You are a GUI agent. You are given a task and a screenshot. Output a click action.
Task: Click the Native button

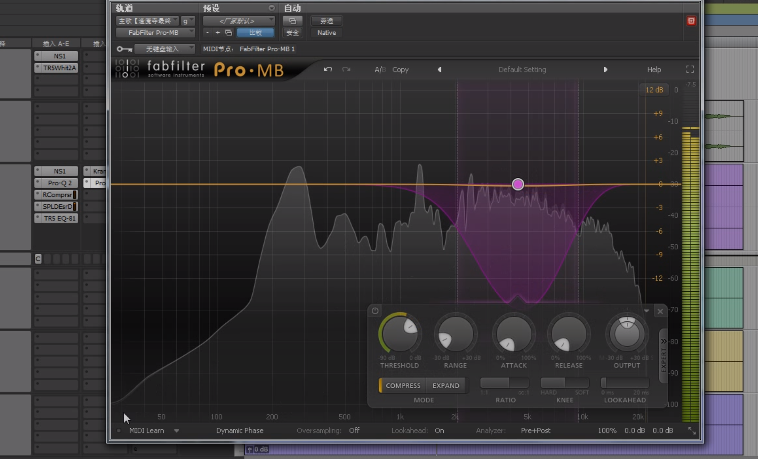pyautogui.click(x=326, y=33)
